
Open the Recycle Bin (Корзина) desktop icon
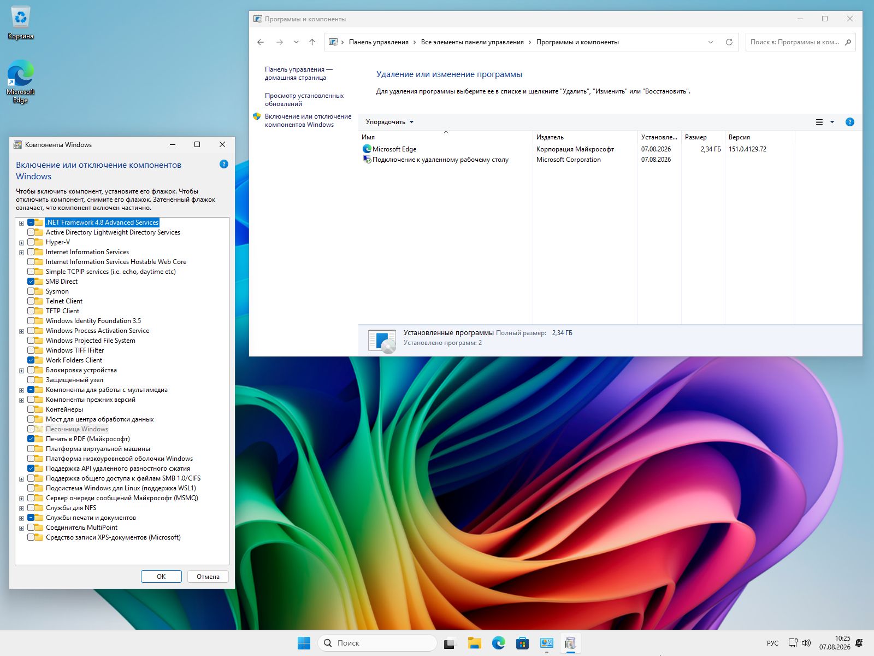pyautogui.click(x=21, y=23)
